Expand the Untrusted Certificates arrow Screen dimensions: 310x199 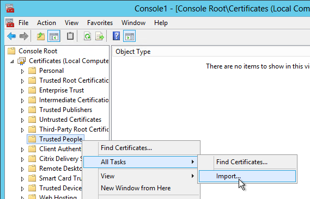click(22, 120)
